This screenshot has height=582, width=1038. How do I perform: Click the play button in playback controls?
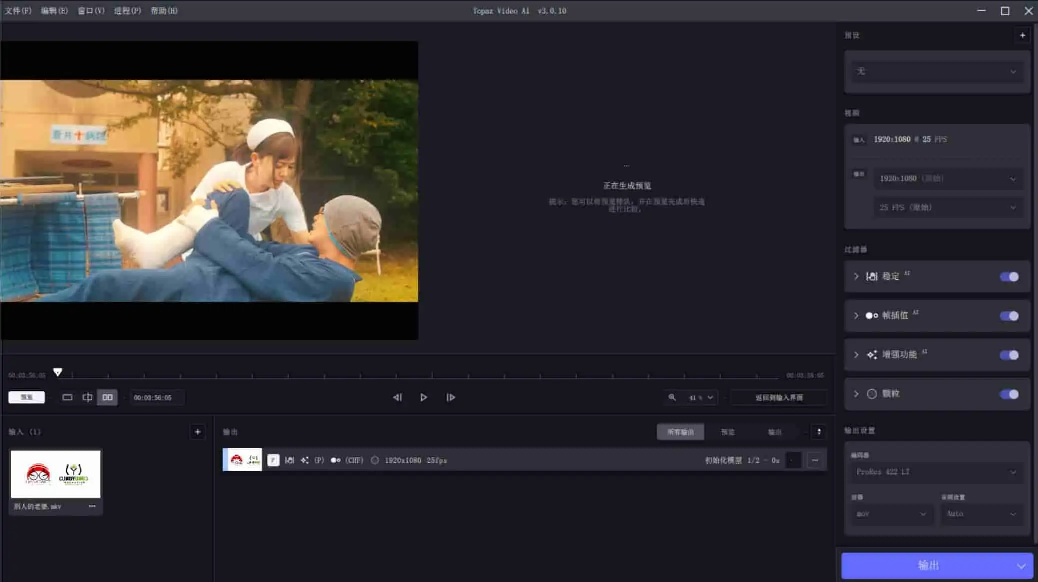tap(423, 397)
